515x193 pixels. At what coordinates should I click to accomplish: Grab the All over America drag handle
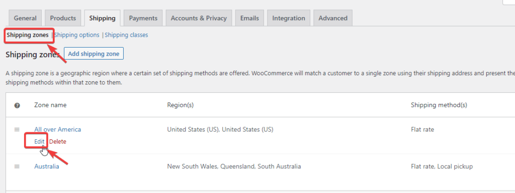17,129
